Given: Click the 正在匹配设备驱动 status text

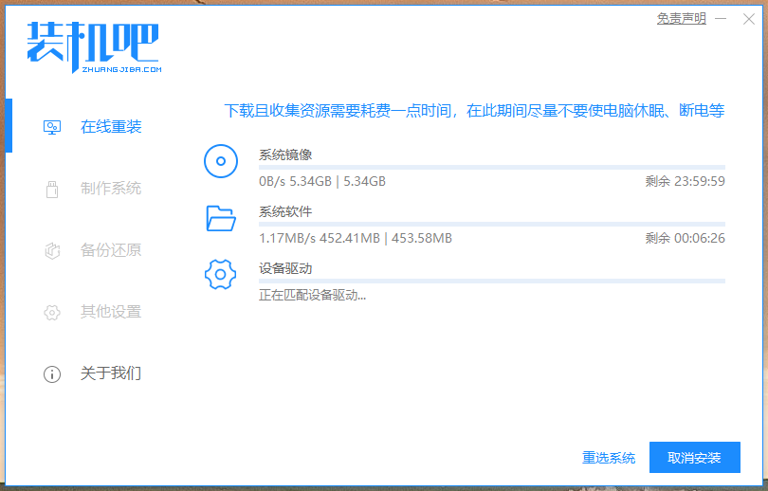Looking at the screenshot, I should [312, 295].
